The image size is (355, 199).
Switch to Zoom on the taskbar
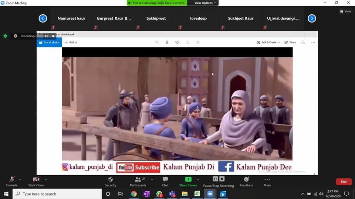coord(210,194)
